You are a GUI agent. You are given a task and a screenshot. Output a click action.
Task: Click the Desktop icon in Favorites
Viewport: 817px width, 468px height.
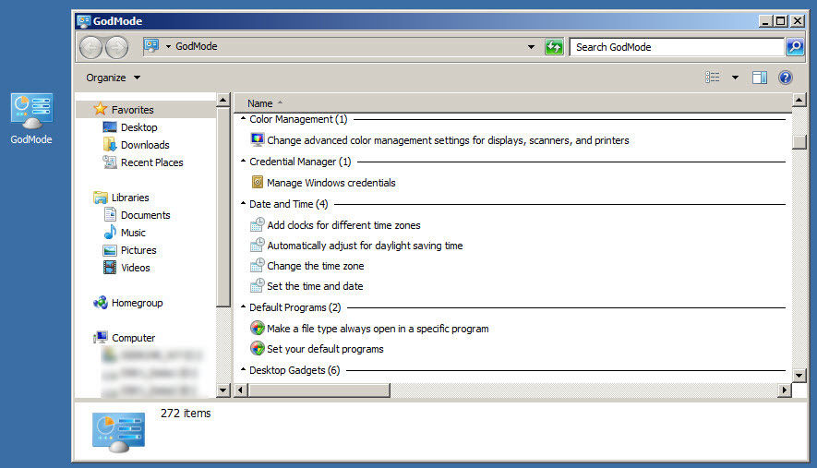110,127
